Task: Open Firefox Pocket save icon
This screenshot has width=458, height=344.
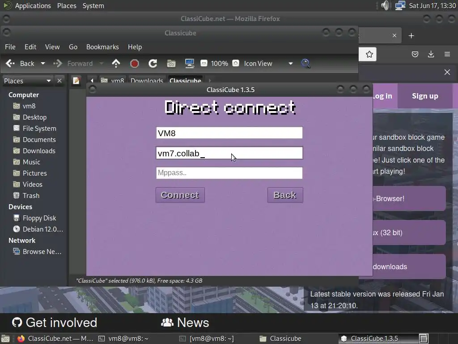Action: (x=415, y=54)
